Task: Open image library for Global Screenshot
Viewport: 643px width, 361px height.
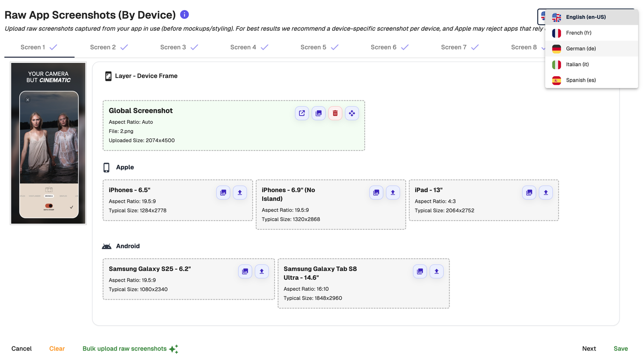Action: tap(319, 113)
